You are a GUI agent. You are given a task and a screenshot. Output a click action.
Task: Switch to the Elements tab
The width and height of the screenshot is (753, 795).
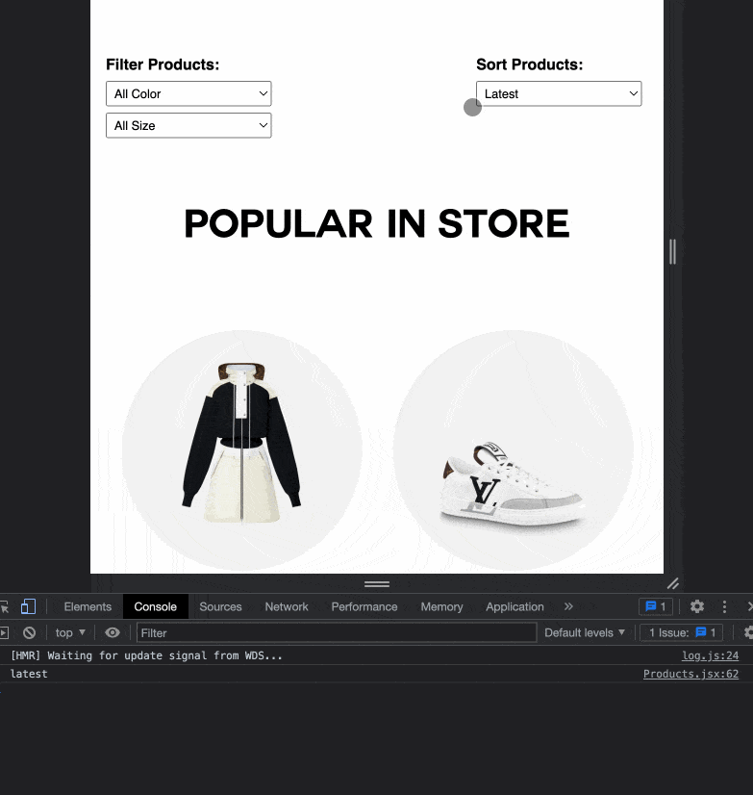click(88, 606)
